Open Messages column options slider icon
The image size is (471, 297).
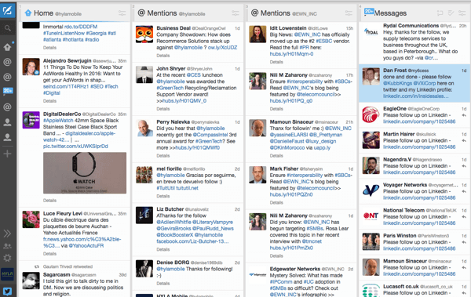(462, 13)
